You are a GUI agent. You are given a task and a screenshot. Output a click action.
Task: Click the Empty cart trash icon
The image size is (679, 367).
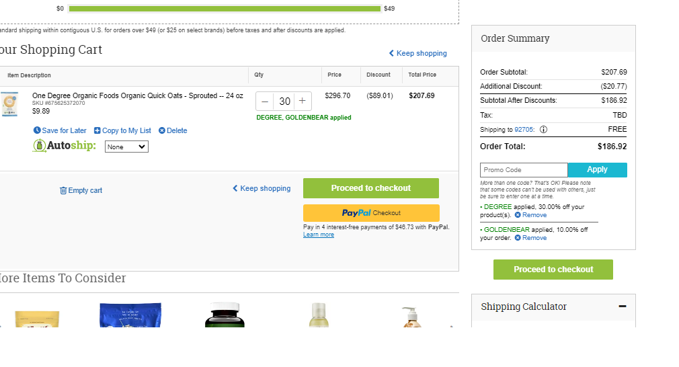[x=63, y=190]
